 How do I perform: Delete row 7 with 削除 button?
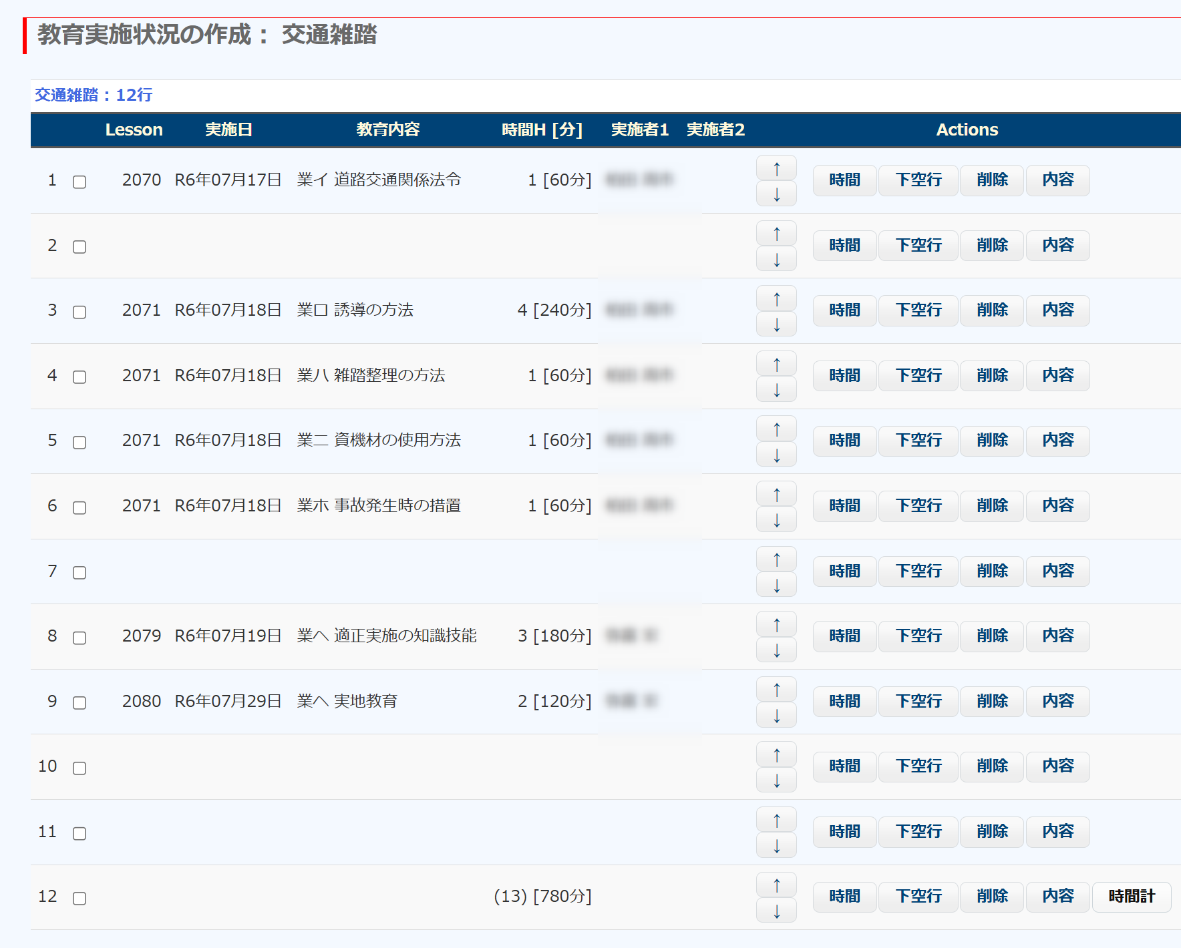pos(991,571)
